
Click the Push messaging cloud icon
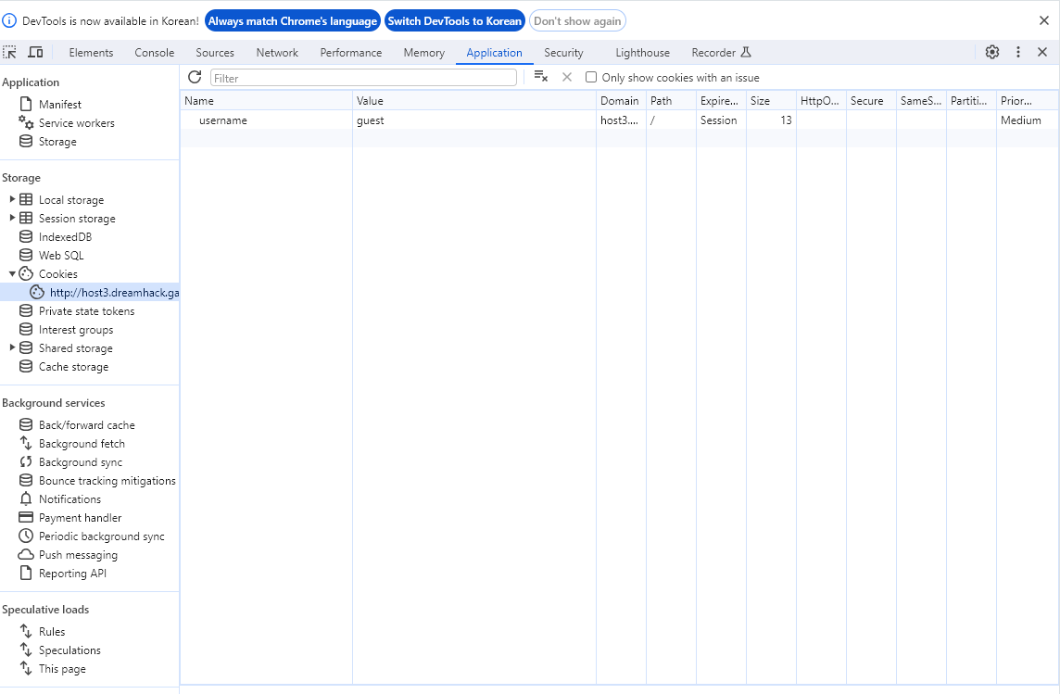point(26,554)
